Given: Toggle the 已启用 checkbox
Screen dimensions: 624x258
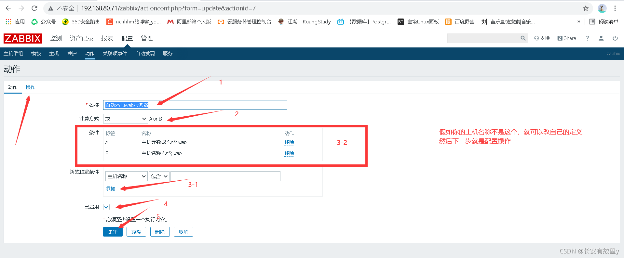Looking at the screenshot, I should coord(106,207).
